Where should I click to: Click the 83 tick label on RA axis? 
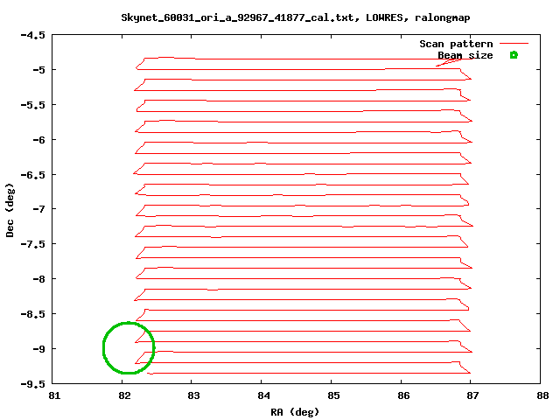(192, 395)
